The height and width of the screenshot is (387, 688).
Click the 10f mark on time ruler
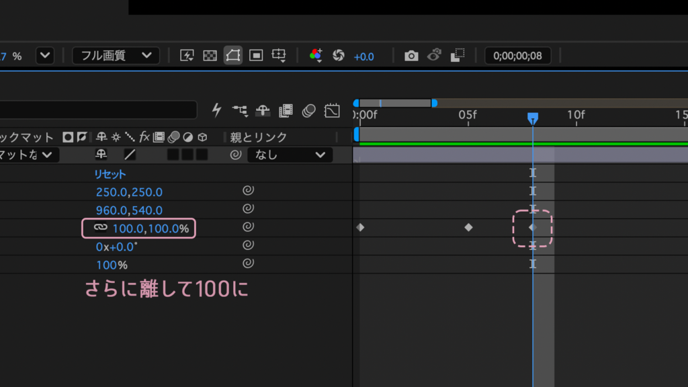point(576,116)
